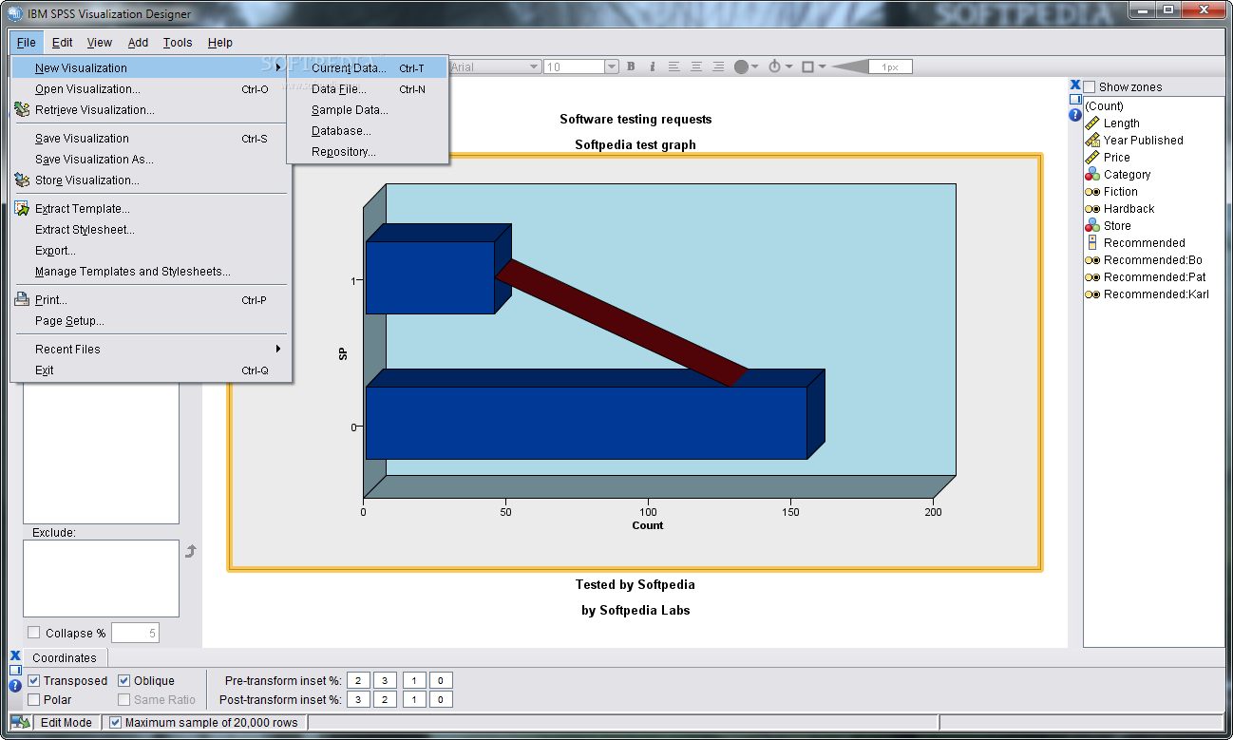Open the Tools menu
This screenshot has height=740, width=1233.
point(178,43)
